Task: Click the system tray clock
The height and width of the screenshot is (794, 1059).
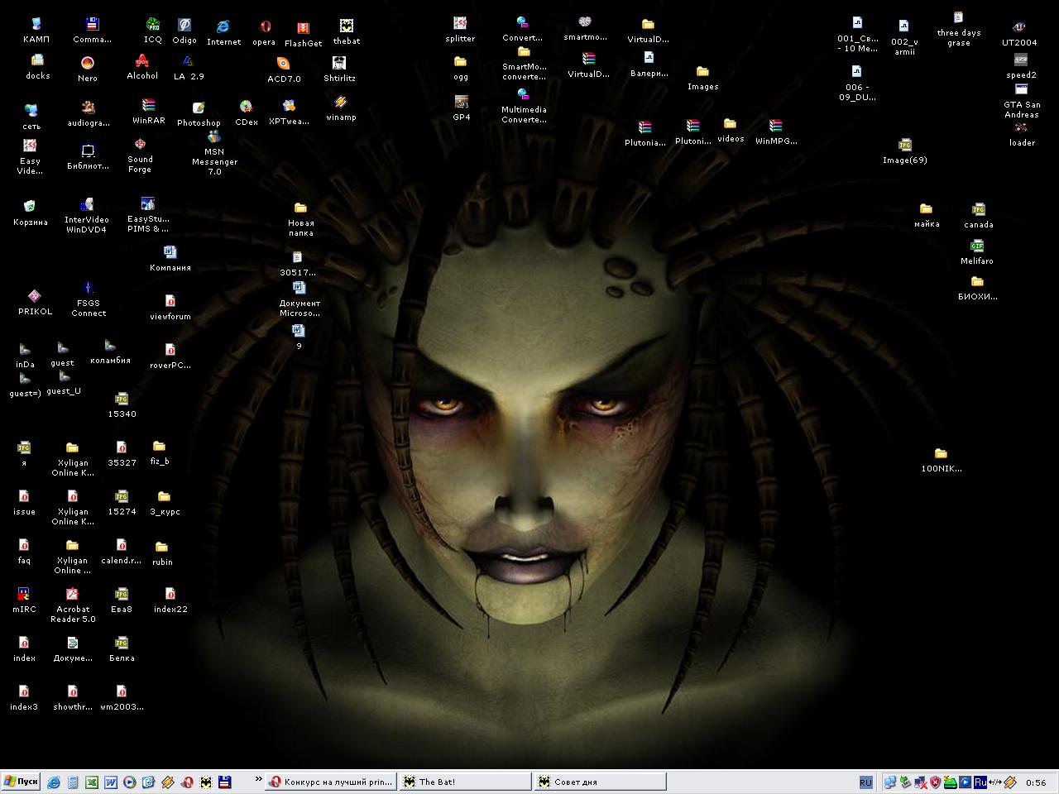Action: pyautogui.click(x=1035, y=782)
